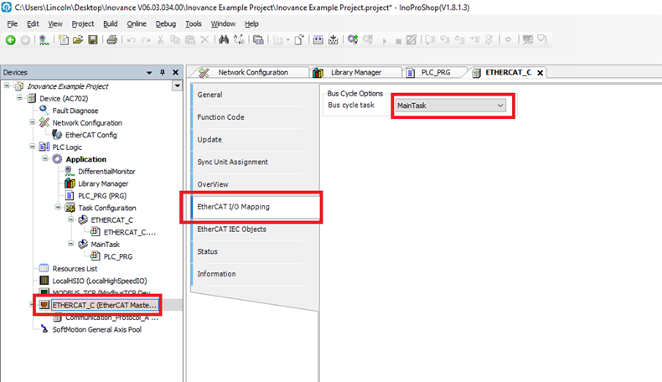This screenshot has height=382, width=662.
Task: Click the New project file icon
Action: (x=64, y=39)
